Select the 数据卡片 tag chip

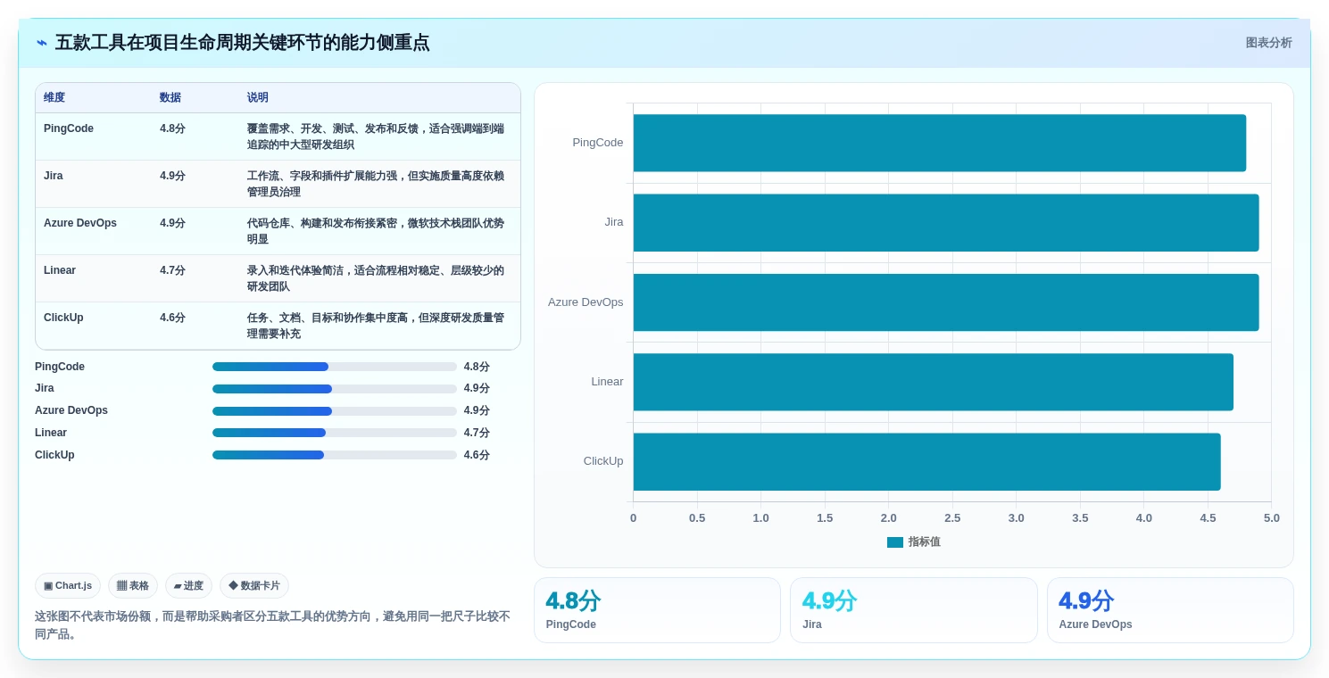pos(254,586)
